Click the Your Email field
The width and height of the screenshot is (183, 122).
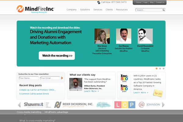(50, 78)
